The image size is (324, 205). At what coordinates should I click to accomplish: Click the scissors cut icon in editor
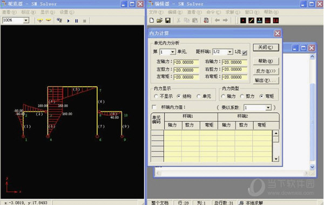(x=179, y=20)
